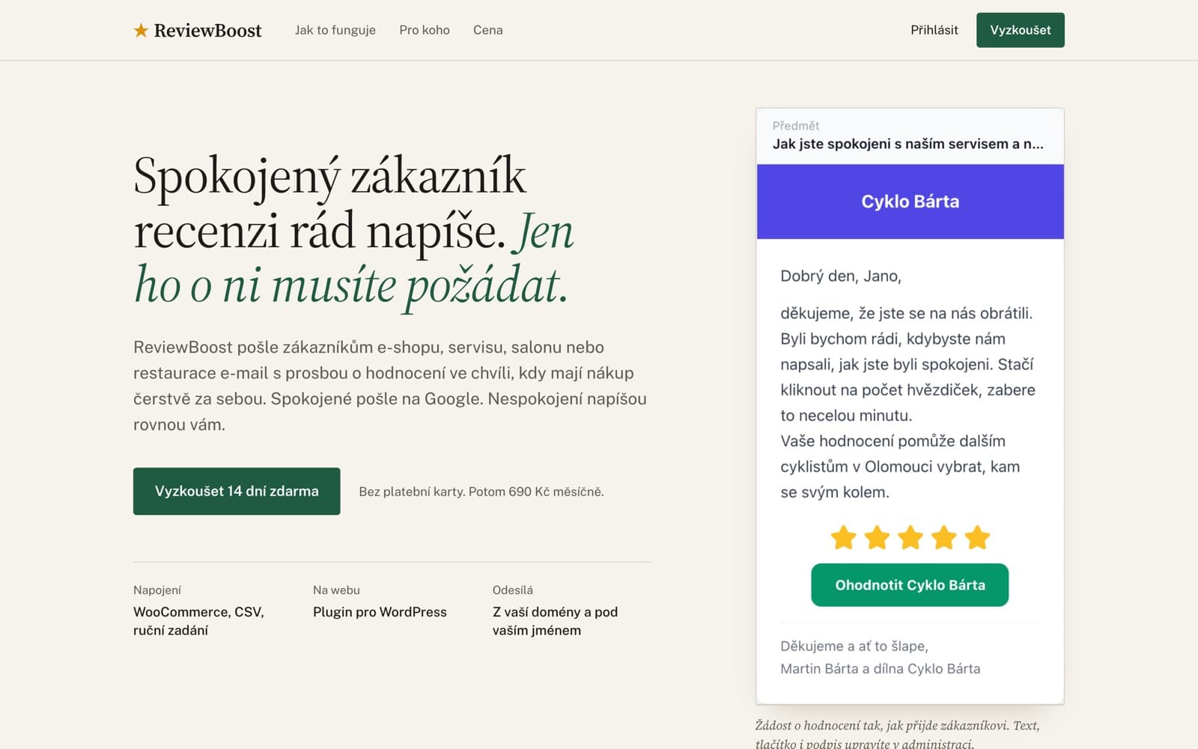This screenshot has width=1198, height=749.
Task: Go to the 'Cena' pricing link
Action: tap(488, 30)
